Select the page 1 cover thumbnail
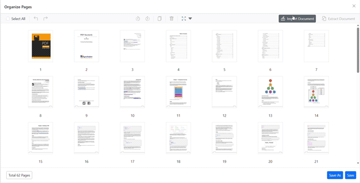The height and width of the screenshot is (183, 360). point(41,46)
